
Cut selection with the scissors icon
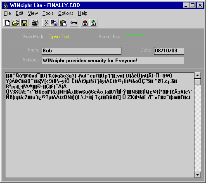tap(46, 23)
